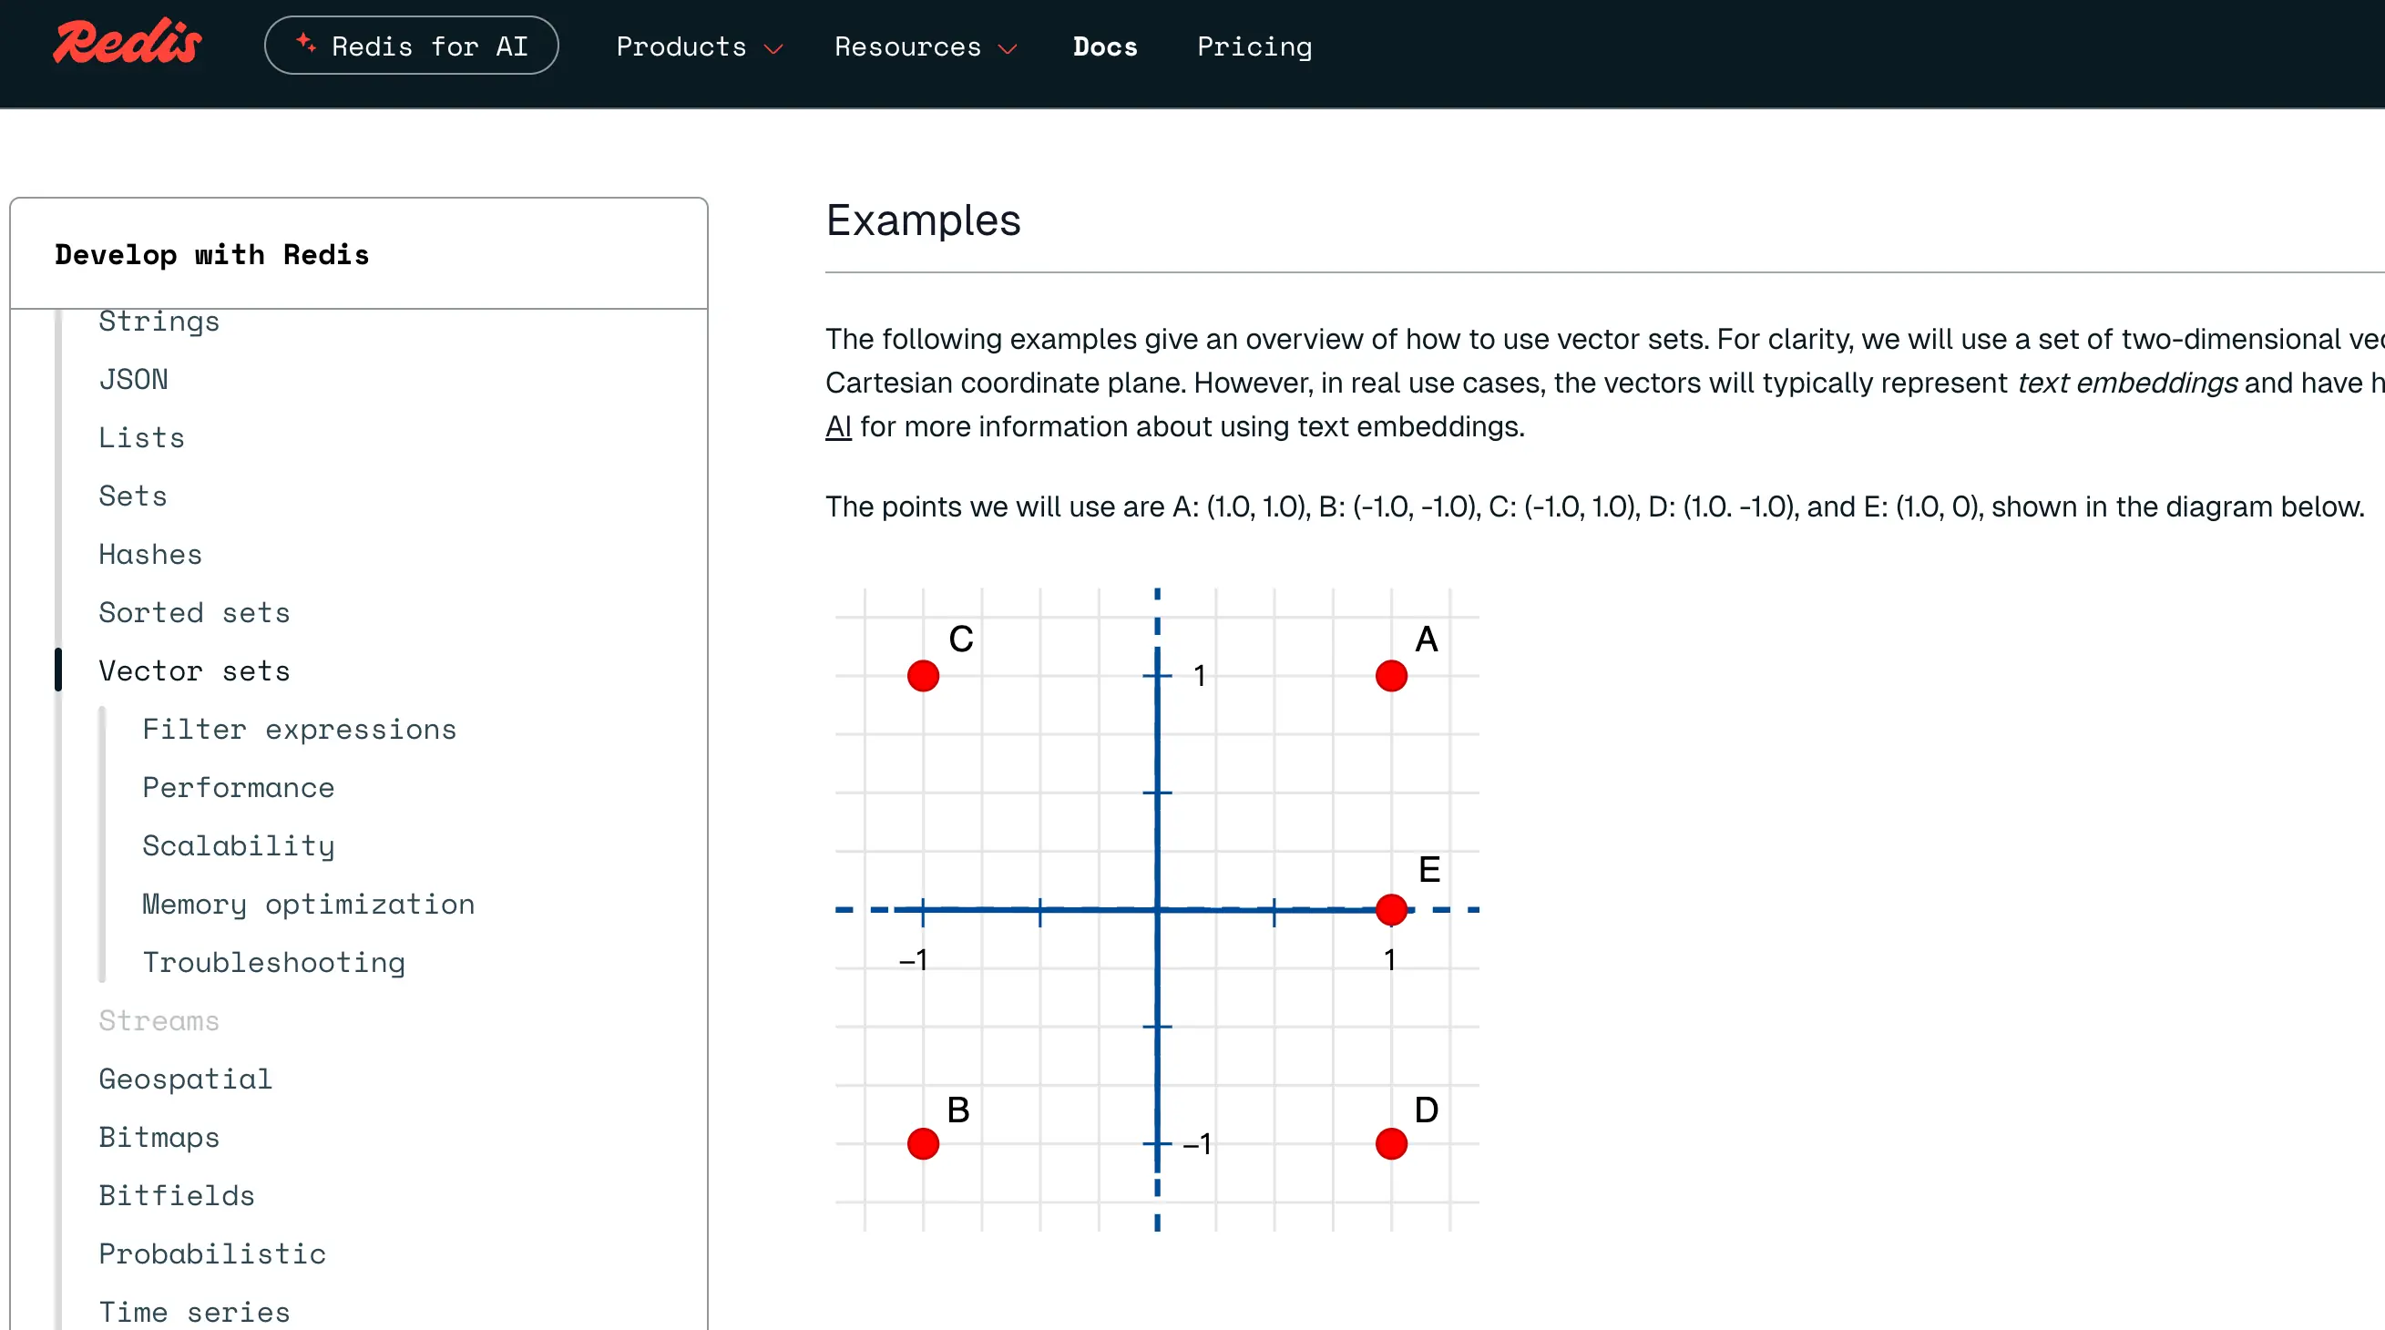Click red point E on the x-axis
Viewport: 2385px width, 1330px height.
tap(1390, 910)
